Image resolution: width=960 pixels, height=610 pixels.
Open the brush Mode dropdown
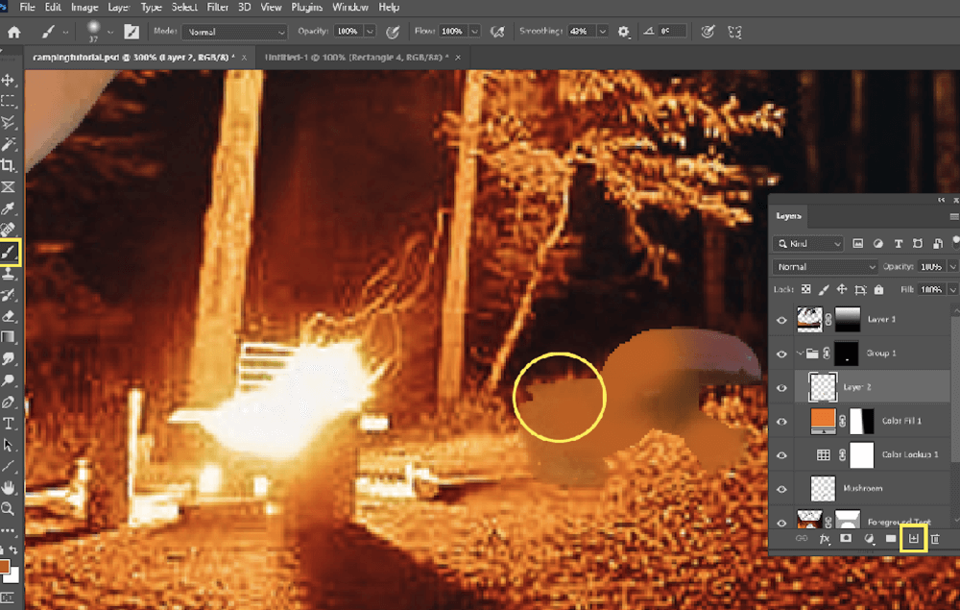point(235,32)
